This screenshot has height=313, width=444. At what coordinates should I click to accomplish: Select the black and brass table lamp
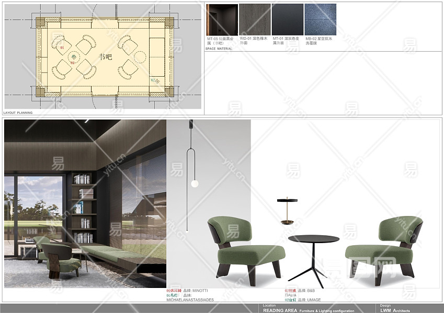tap(287, 210)
